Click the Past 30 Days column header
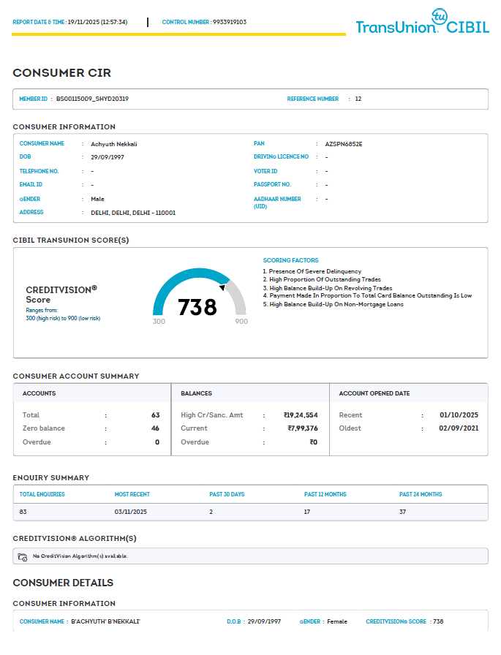The width and height of the screenshot is (501, 655). pos(227,494)
